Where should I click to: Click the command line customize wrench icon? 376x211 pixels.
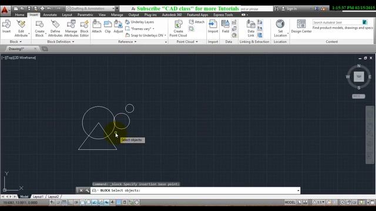point(88,190)
